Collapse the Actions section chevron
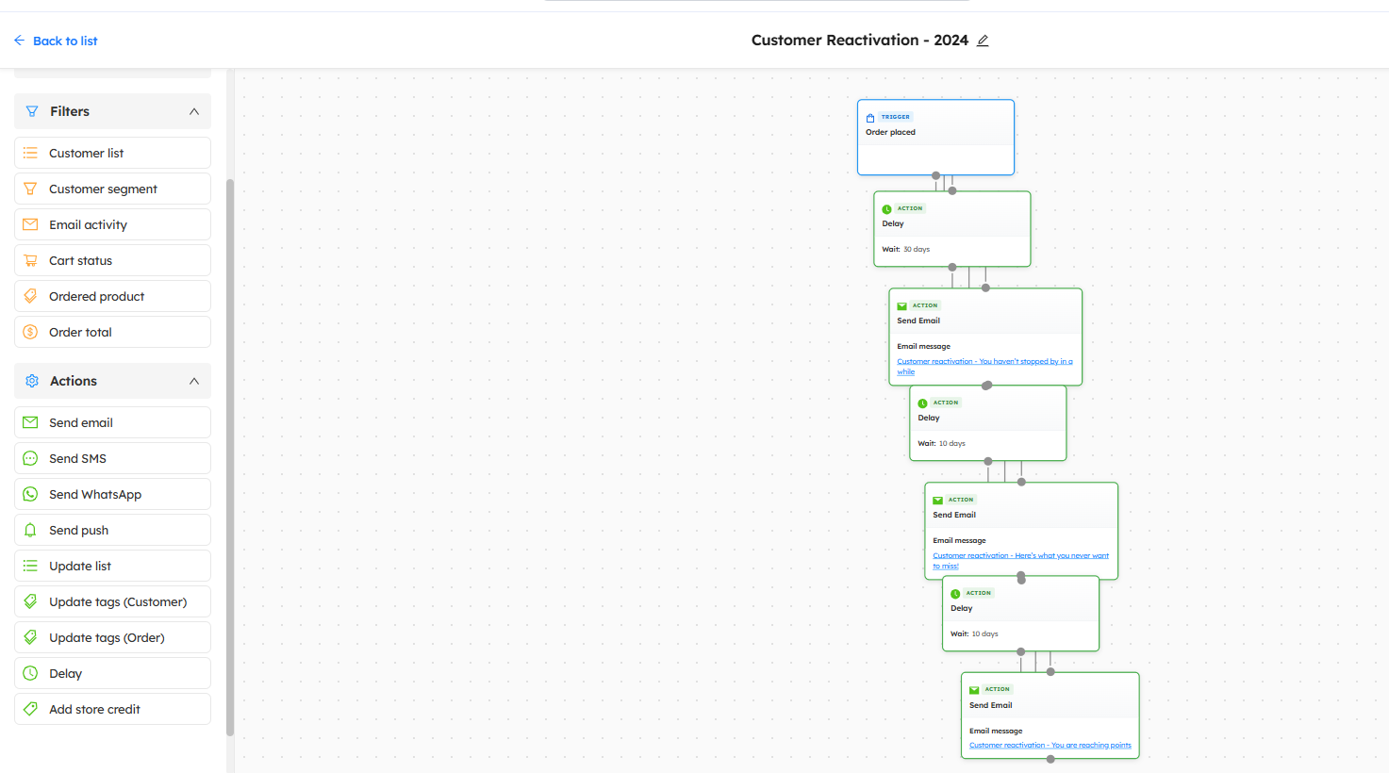The image size is (1389, 773). pyautogui.click(x=194, y=381)
